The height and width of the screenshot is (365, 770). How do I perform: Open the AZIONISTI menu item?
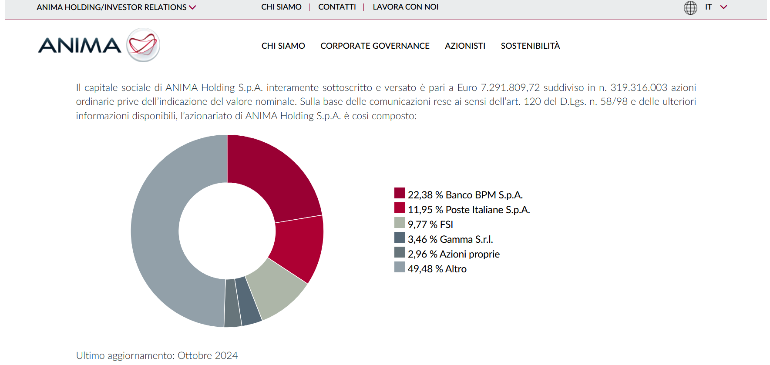[465, 46]
